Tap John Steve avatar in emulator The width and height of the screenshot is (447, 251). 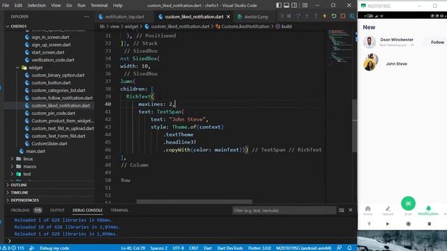[x=370, y=62]
